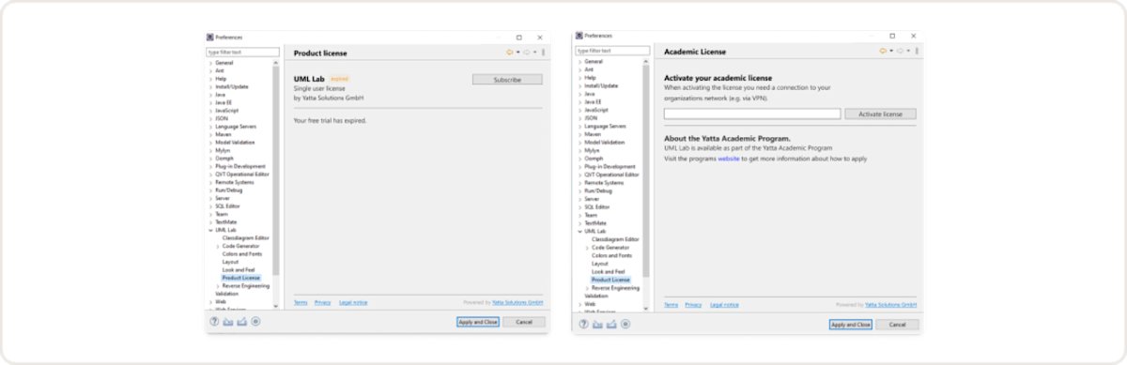Click Oomph record icon in Product license window
The height and width of the screenshot is (365, 1127).
point(255,322)
